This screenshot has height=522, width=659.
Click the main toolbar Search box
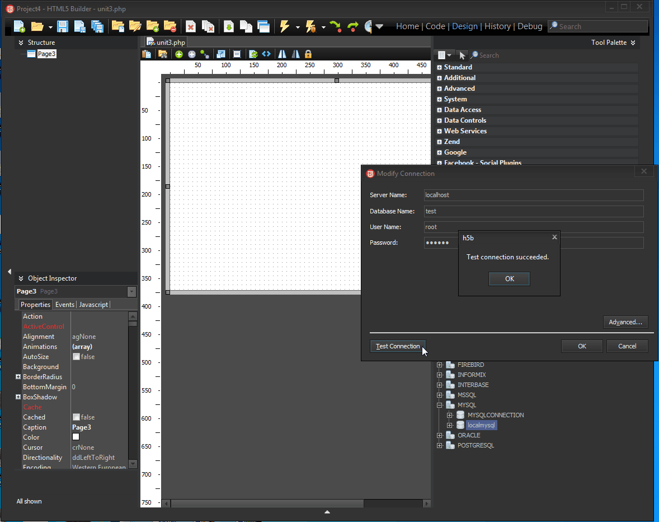point(597,26)
